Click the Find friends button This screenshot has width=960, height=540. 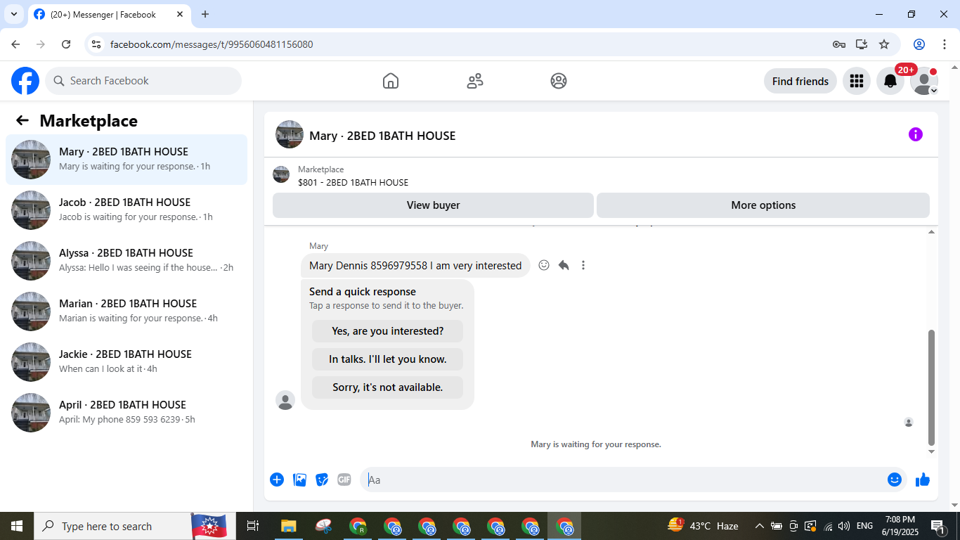coord(800,81)
